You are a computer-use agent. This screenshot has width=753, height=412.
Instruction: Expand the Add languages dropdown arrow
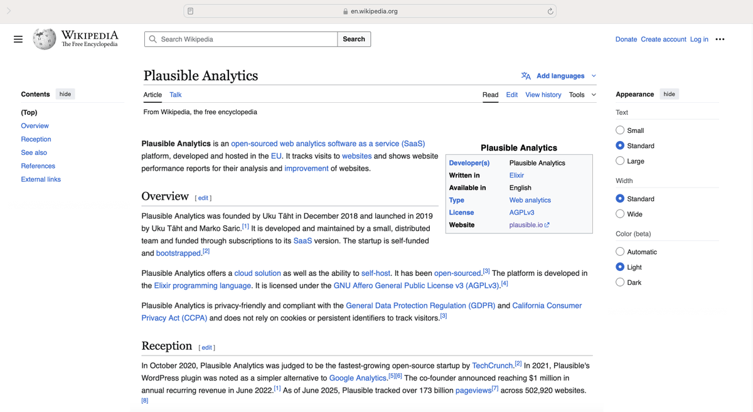point(594,76)
